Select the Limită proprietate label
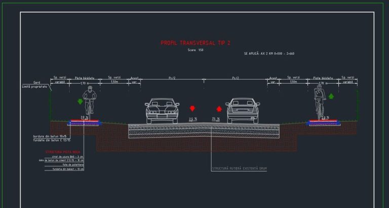The width and height of the screenshot is (389, 208). (34, 87)
